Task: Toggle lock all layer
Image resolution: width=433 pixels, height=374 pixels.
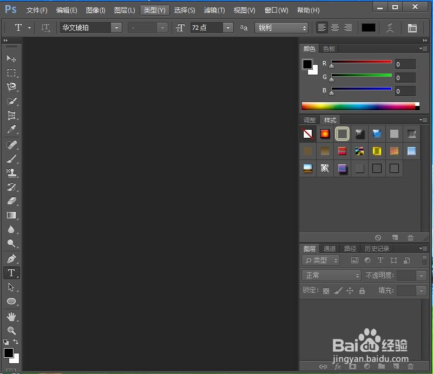Action: pyautogui.click(x=362, y=291)
